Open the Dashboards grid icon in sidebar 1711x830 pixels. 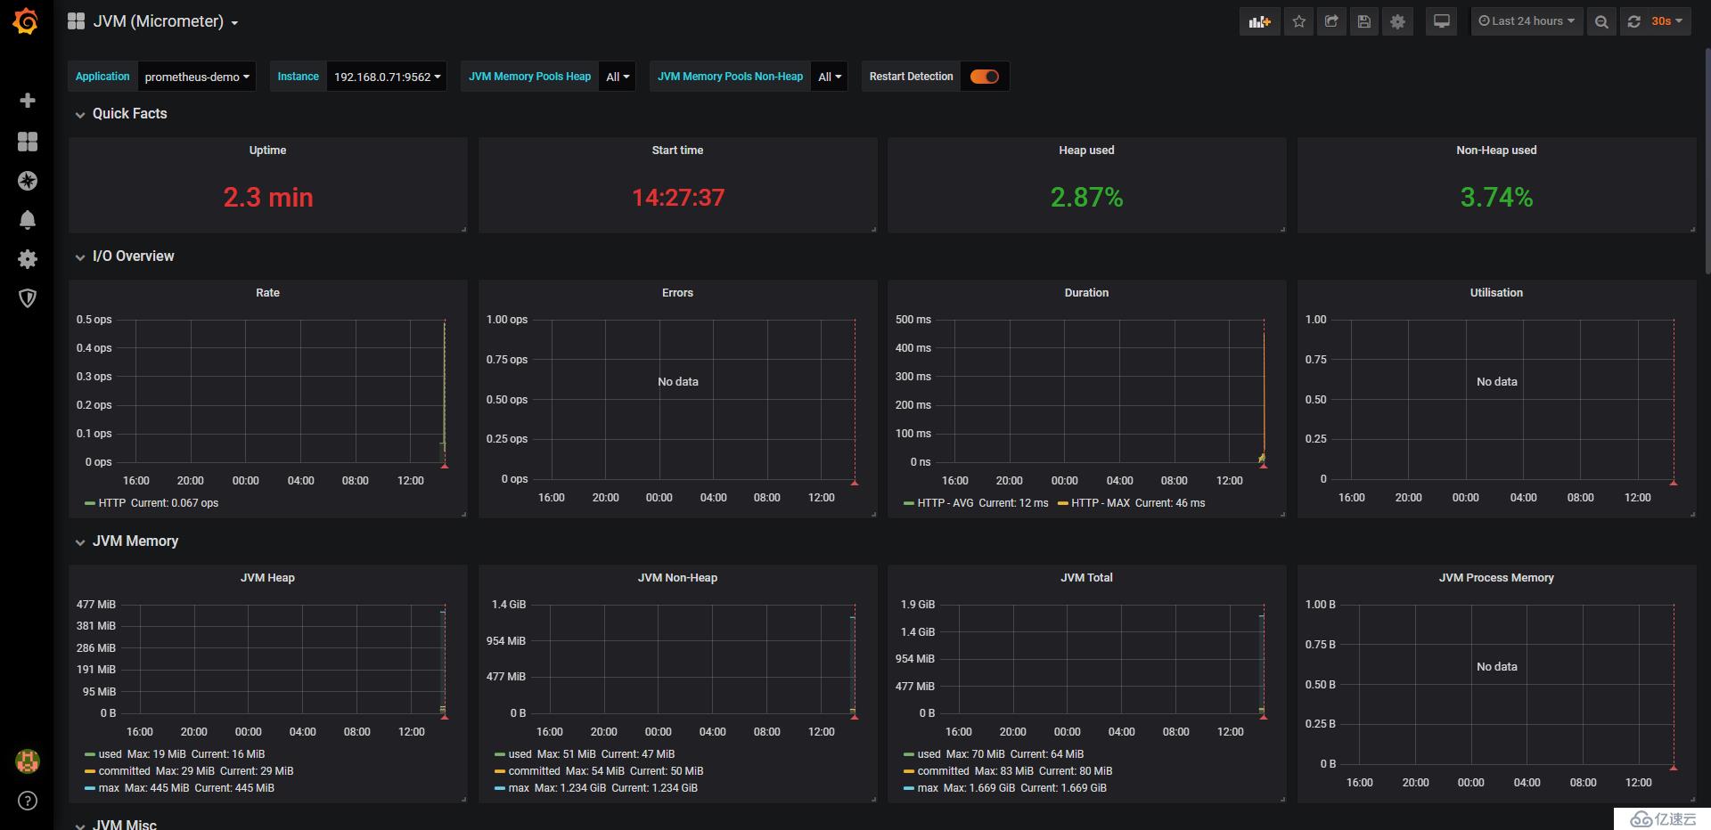(28, 142)
